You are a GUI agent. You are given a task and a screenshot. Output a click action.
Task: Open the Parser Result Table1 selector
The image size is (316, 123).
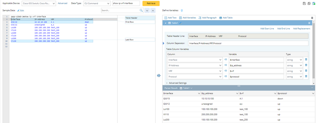pyautogui.click(x=186, y=88)
